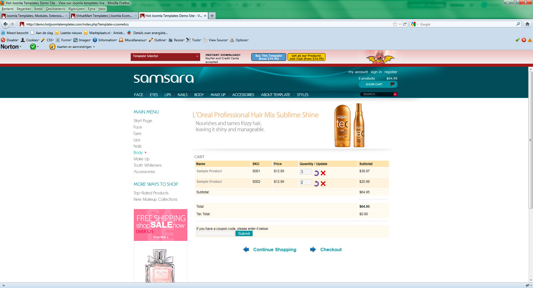Click the browser Forward arrow button
The width and height of the screenshot is (533, 288).
coord(12,24)
